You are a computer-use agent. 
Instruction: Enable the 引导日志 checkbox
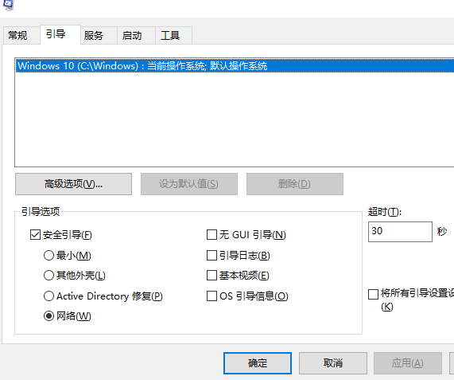tap(212, 255)
